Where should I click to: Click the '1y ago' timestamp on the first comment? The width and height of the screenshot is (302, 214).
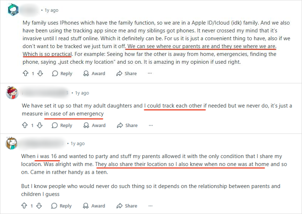click(x=51, y=10)
